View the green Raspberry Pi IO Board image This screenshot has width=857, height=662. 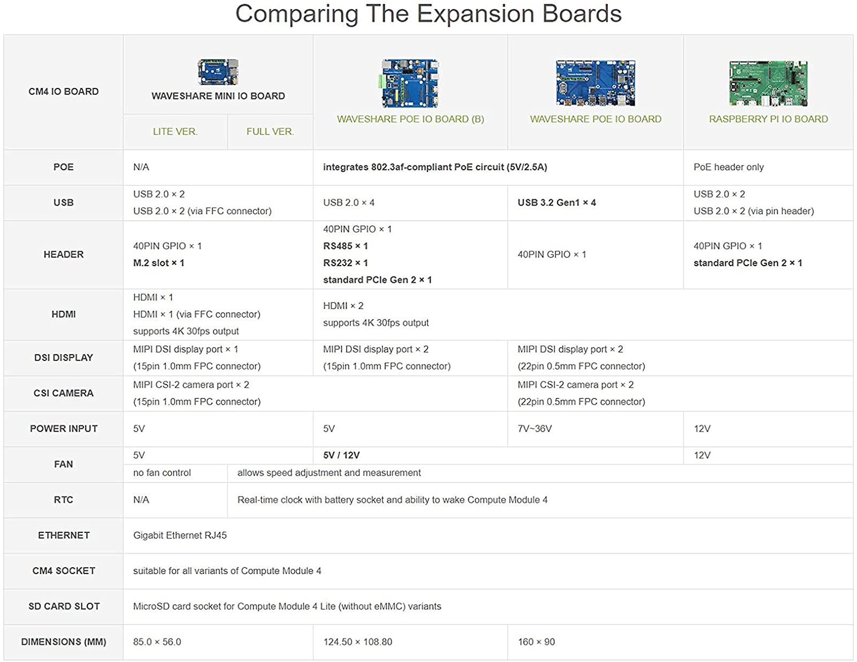pyautogui.click(x=768, y=83)
